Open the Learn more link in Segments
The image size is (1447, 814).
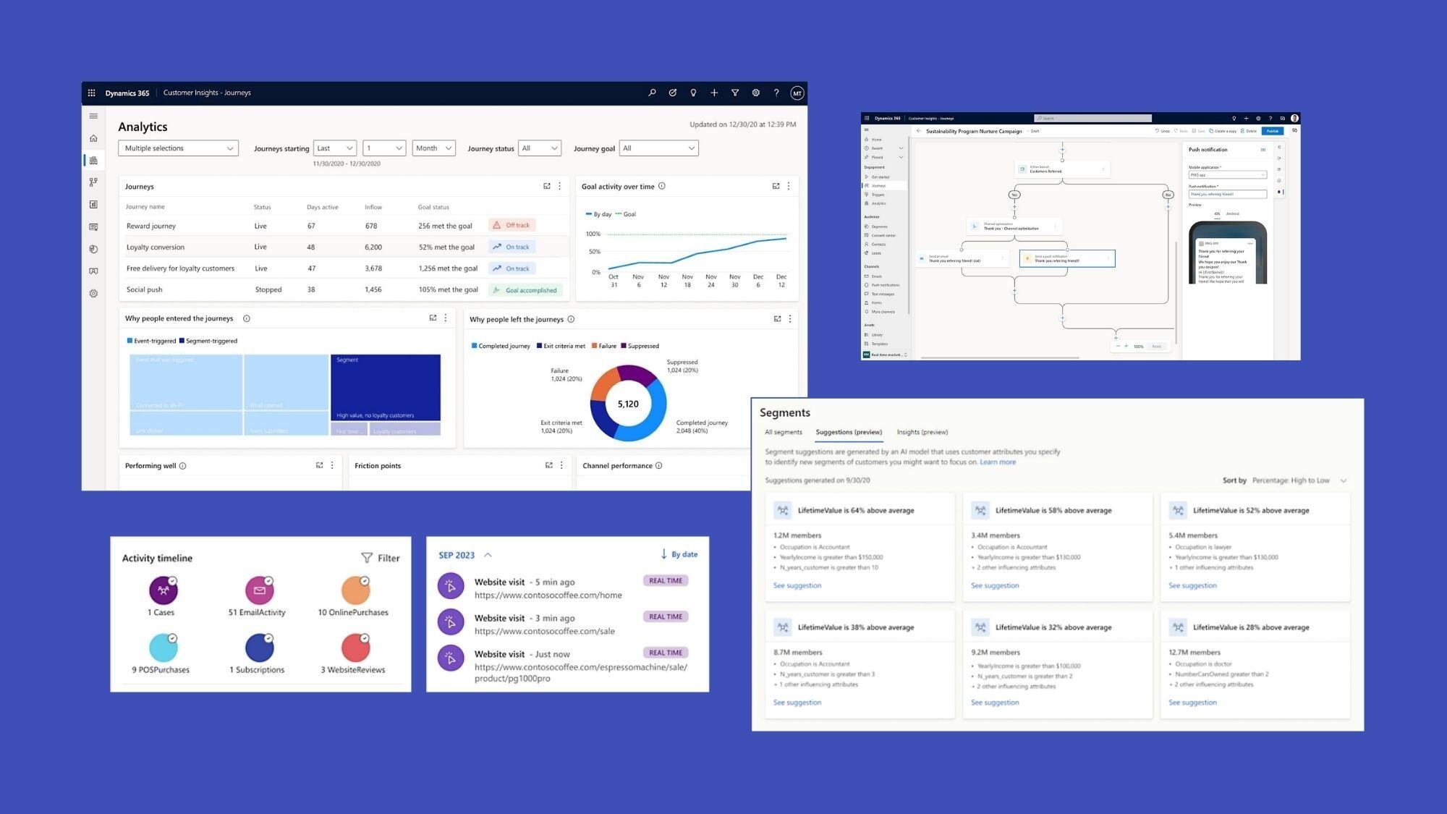coord(998,462)
